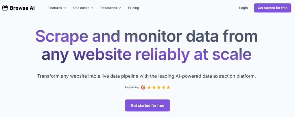
Task: Click the Browse AI robot logo icon
Action: 5,8
